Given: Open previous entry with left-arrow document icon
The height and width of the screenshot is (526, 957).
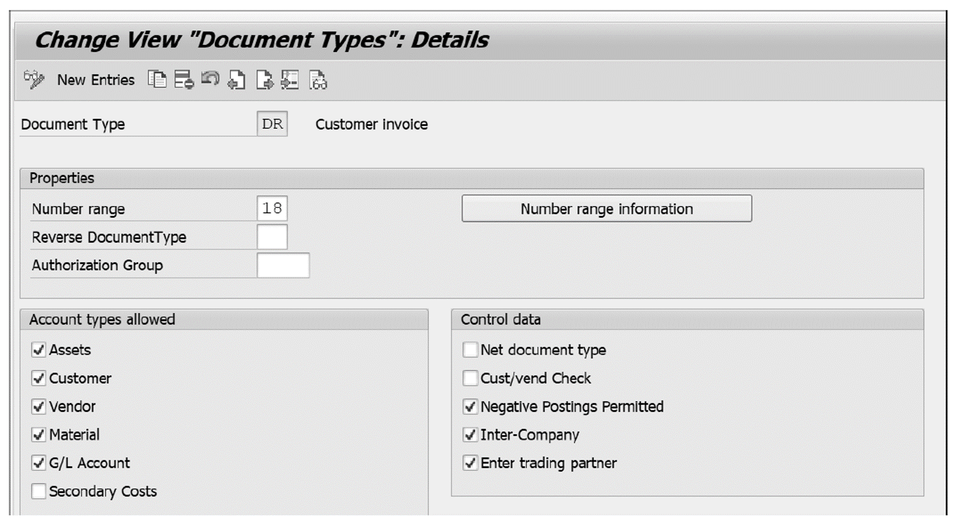Looking at the screenshot, I should 235,80.
